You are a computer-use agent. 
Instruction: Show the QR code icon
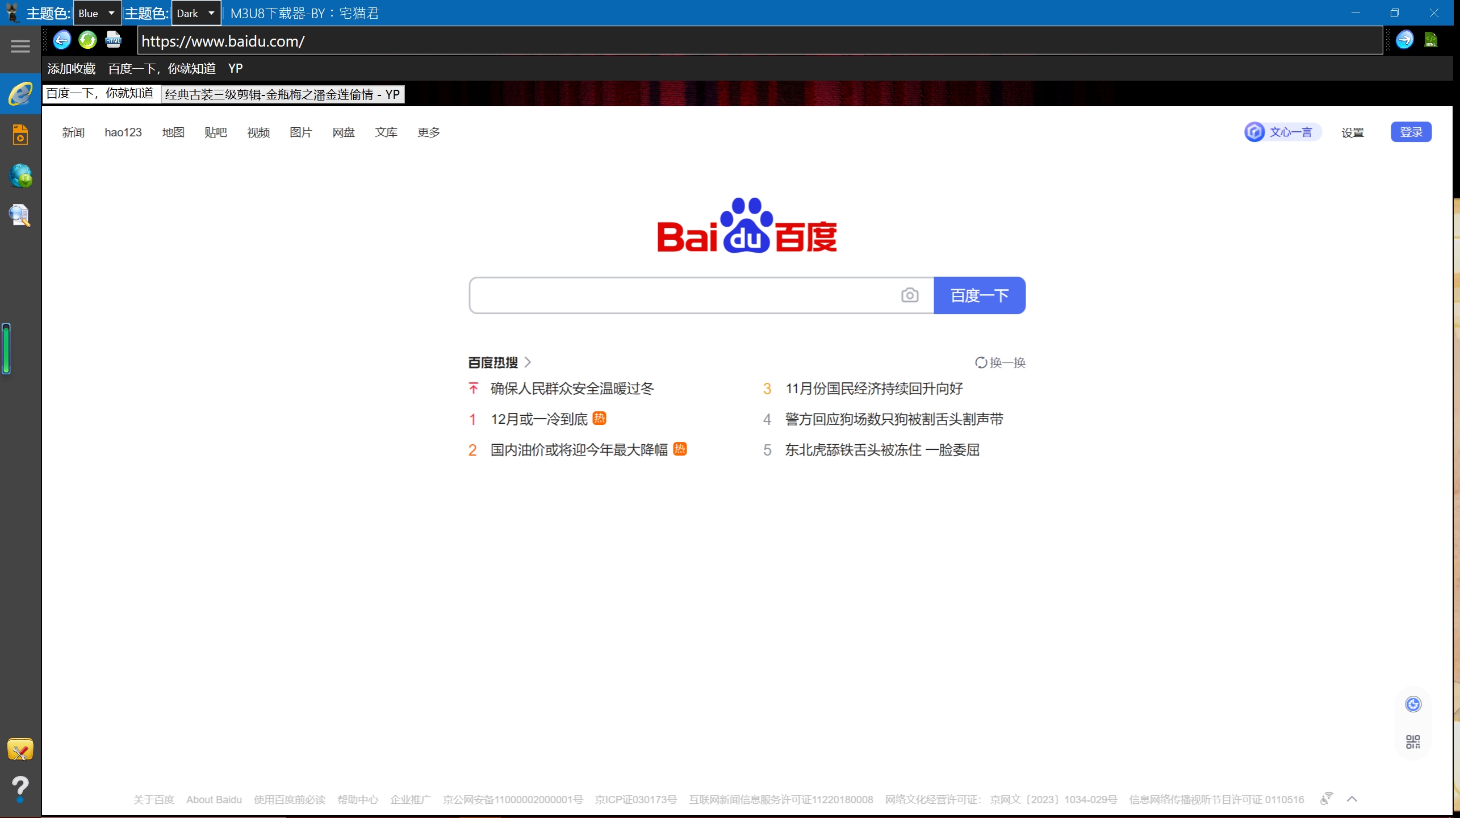coord(1413,742)
